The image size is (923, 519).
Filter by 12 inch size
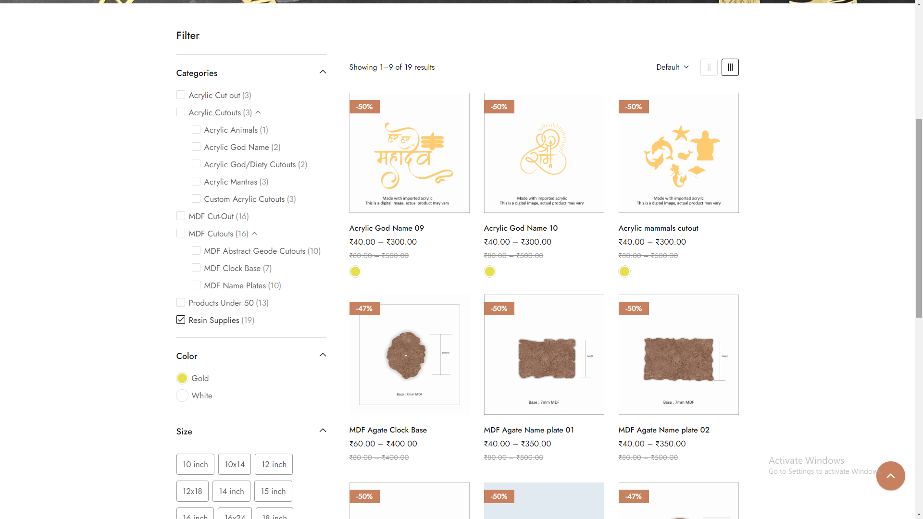coord(274,465)
